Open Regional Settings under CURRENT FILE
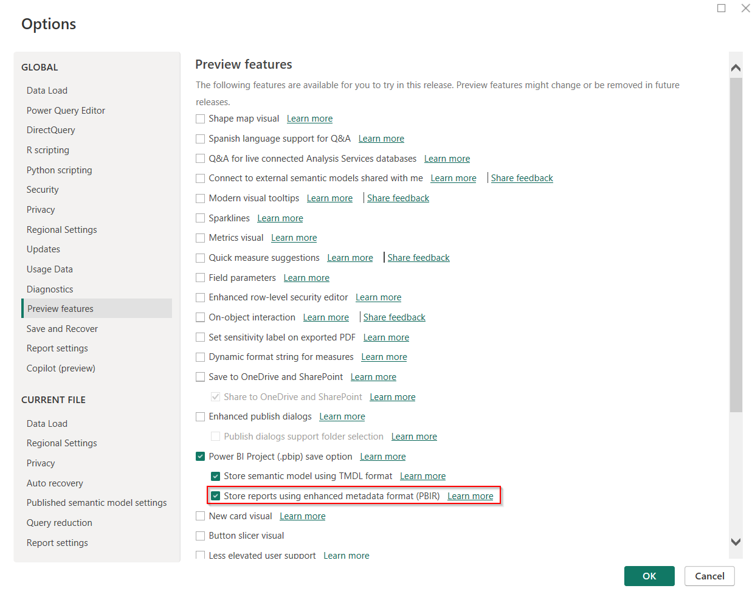The image size is (755, 594). point(61,443)
